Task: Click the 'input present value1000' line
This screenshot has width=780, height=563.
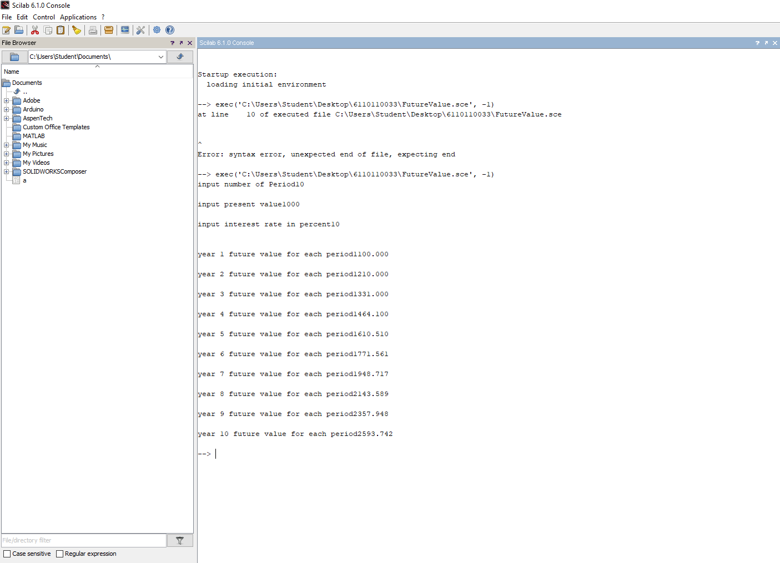Action: coord(249,204)
